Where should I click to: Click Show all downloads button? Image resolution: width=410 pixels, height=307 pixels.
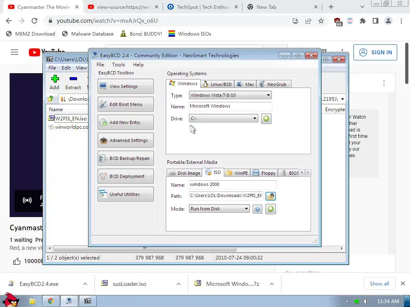point(380,283)
